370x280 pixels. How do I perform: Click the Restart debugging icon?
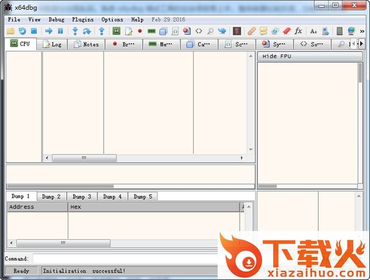(22, 31)
